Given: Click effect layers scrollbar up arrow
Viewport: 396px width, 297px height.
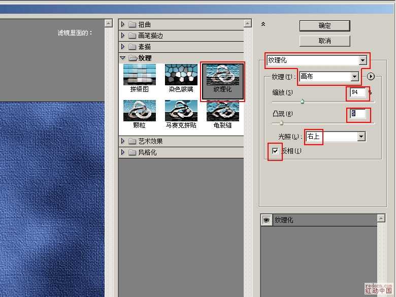Looking at the screenshot, I should click(x=381, y=218).
